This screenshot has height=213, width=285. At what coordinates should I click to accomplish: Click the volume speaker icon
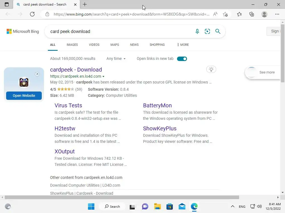click(259, 206)
